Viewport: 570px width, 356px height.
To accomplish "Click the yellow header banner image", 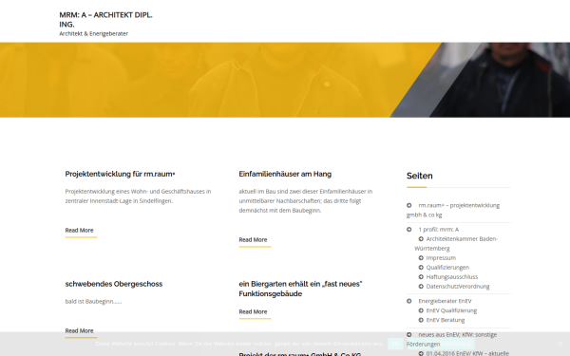I will coord(285,80).
